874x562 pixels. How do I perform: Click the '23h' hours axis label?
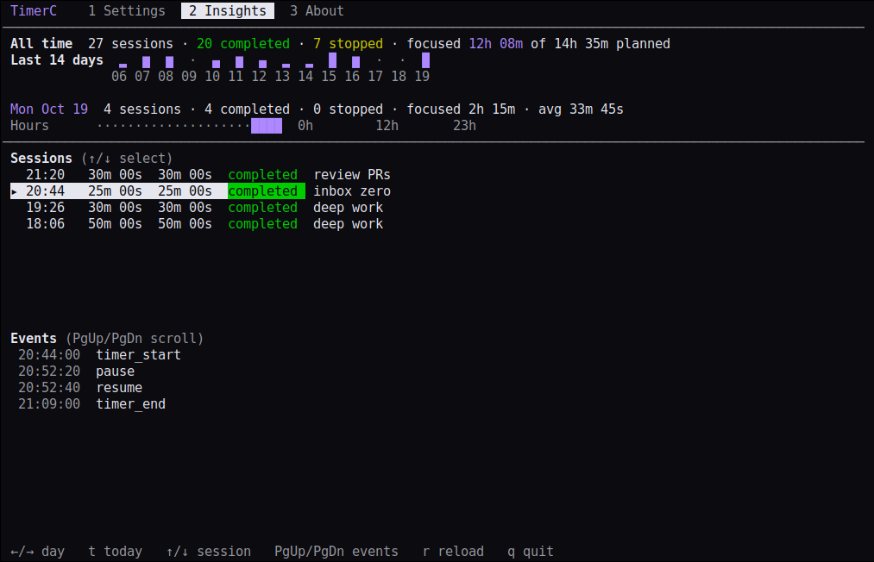(464, 126)
